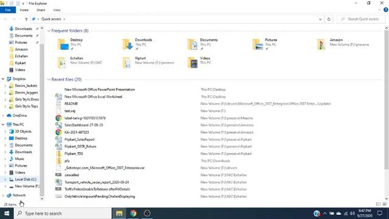Screen dimensions: 389x219
Task: Click Quick access in the address path
Action: tap(51, 19)
